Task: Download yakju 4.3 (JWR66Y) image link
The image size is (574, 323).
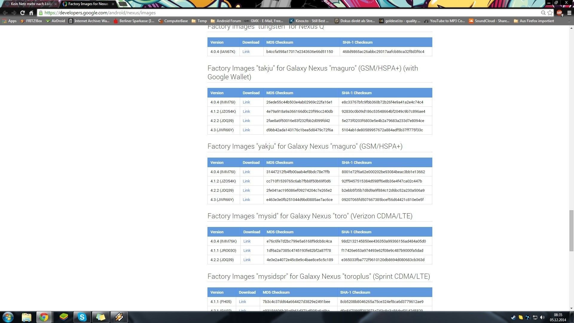Action: coord(246,200)
